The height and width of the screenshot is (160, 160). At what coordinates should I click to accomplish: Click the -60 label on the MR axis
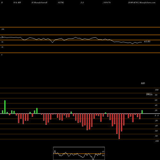tap(156, 131)
